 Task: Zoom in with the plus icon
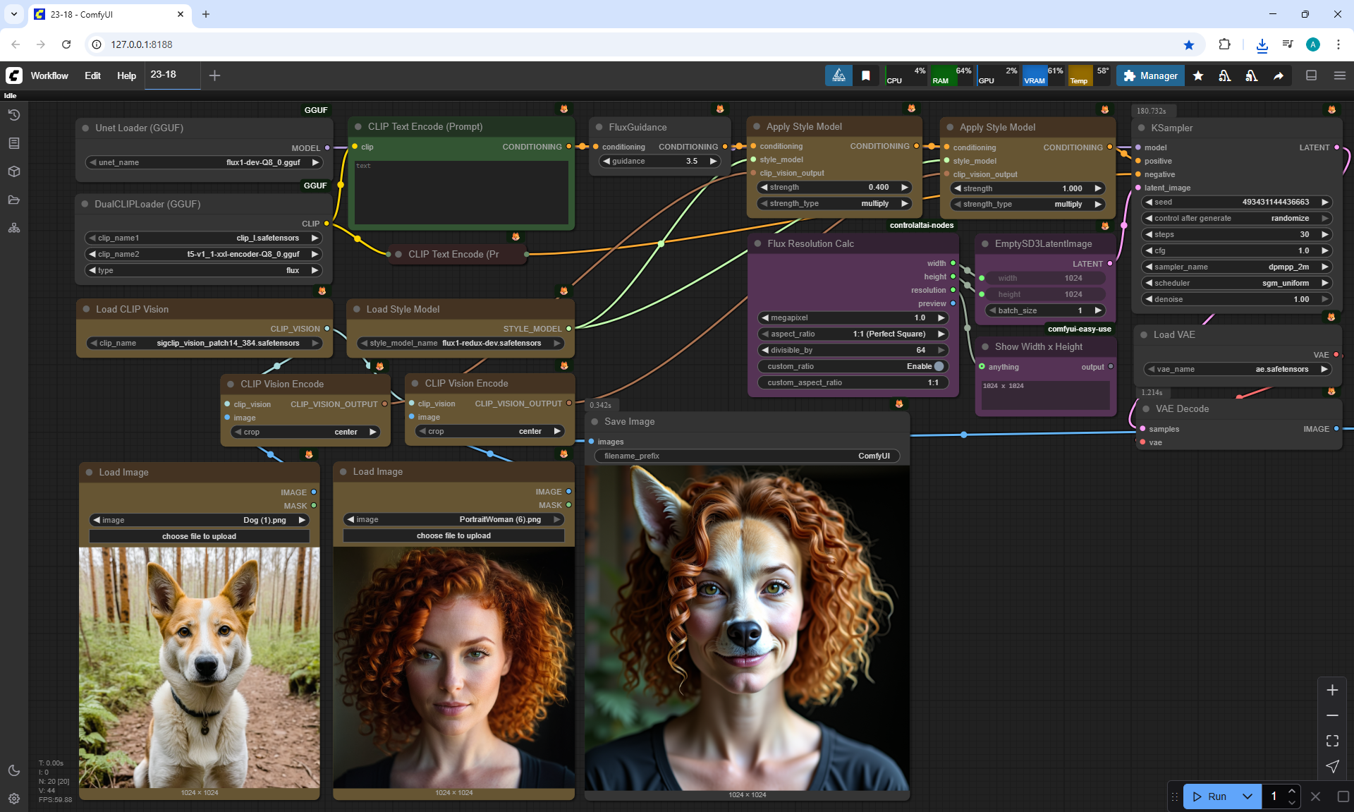click(x=1332, y=690)
